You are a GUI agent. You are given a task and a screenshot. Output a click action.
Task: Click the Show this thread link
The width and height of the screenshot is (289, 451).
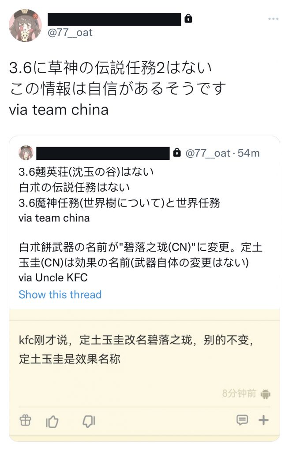(x=60, y=295)
